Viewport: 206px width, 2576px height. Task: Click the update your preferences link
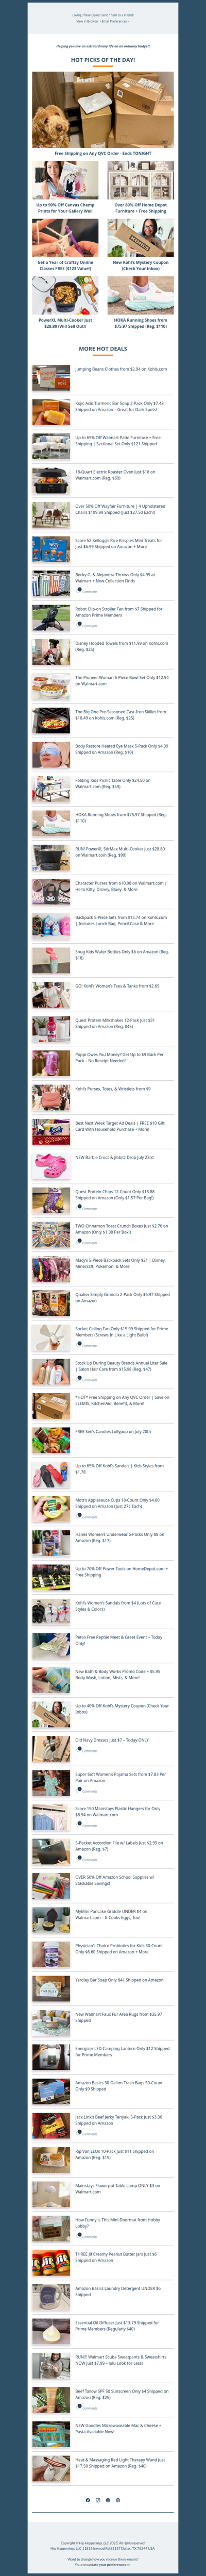click(107, 2565)
